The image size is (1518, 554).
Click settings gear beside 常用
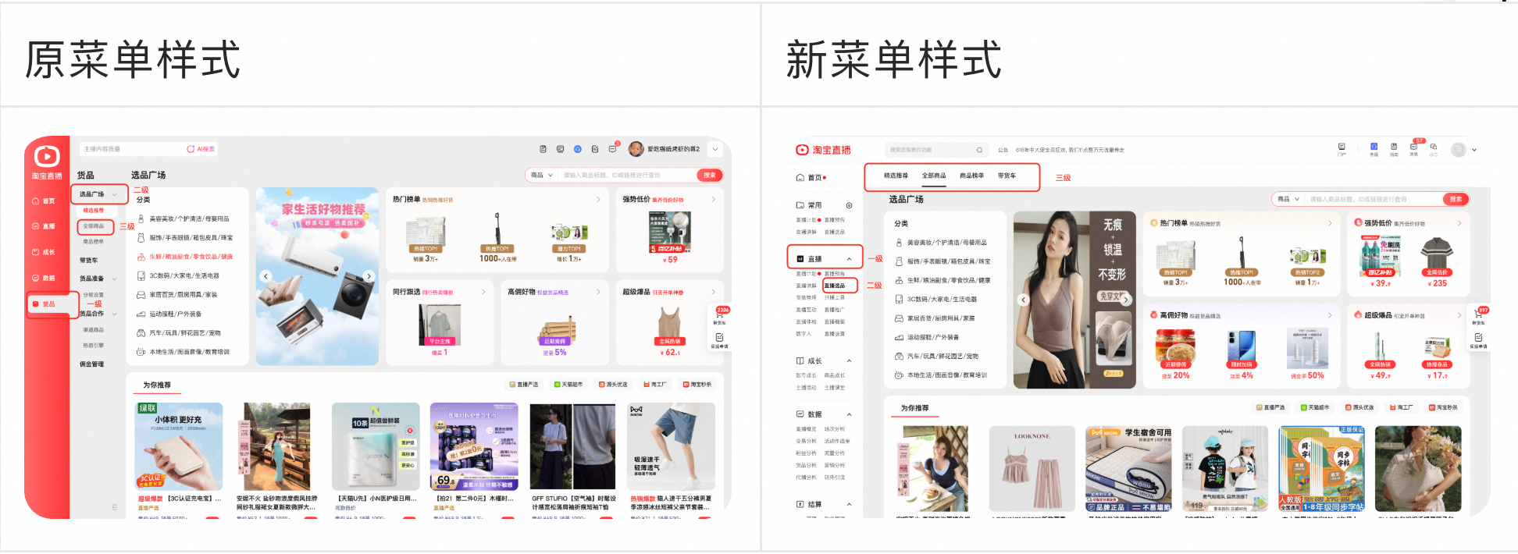tap(849, 206)
